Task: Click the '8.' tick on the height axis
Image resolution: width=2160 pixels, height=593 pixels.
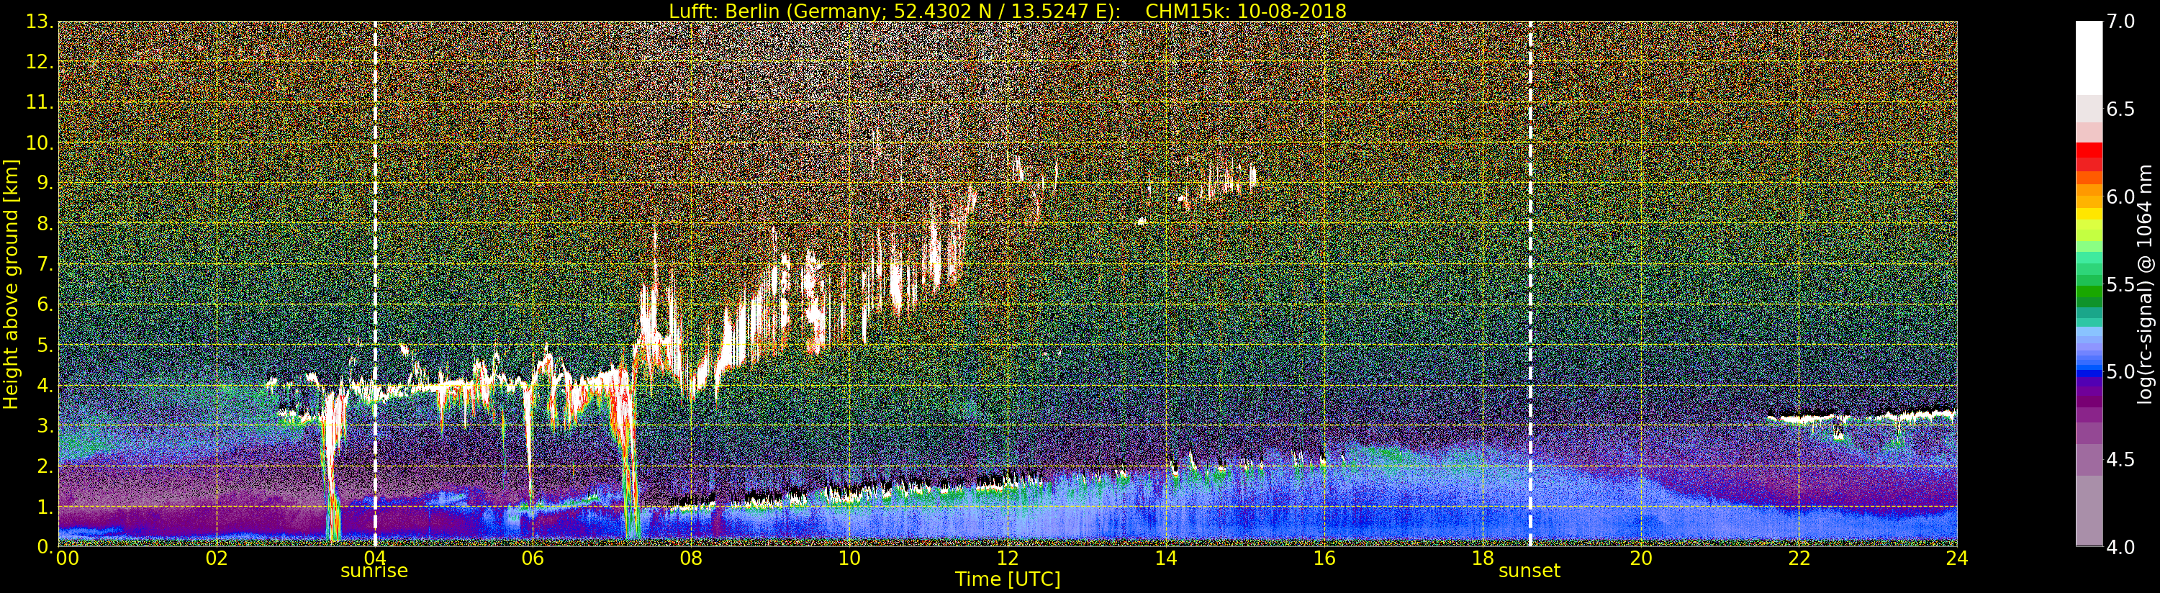Action: click(45, 224)
